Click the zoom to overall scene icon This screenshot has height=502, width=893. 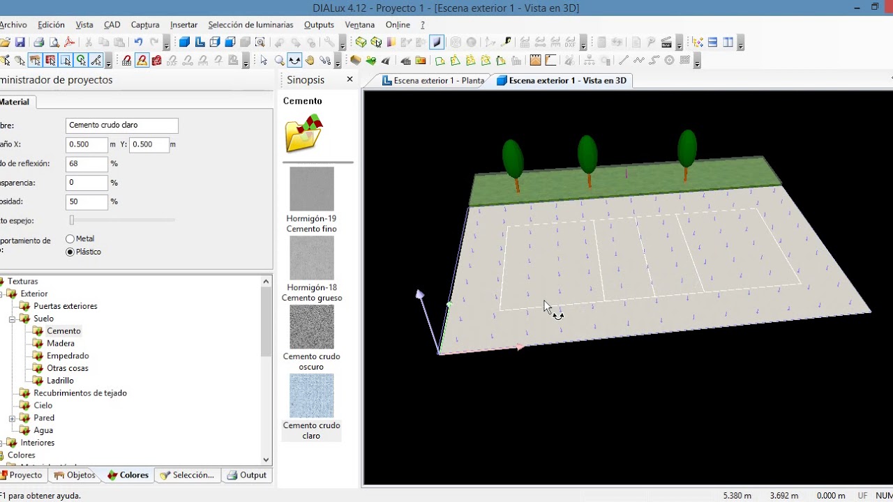coord(260,43)
